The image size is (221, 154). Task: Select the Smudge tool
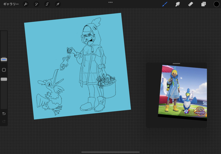[x=178, y=4]
